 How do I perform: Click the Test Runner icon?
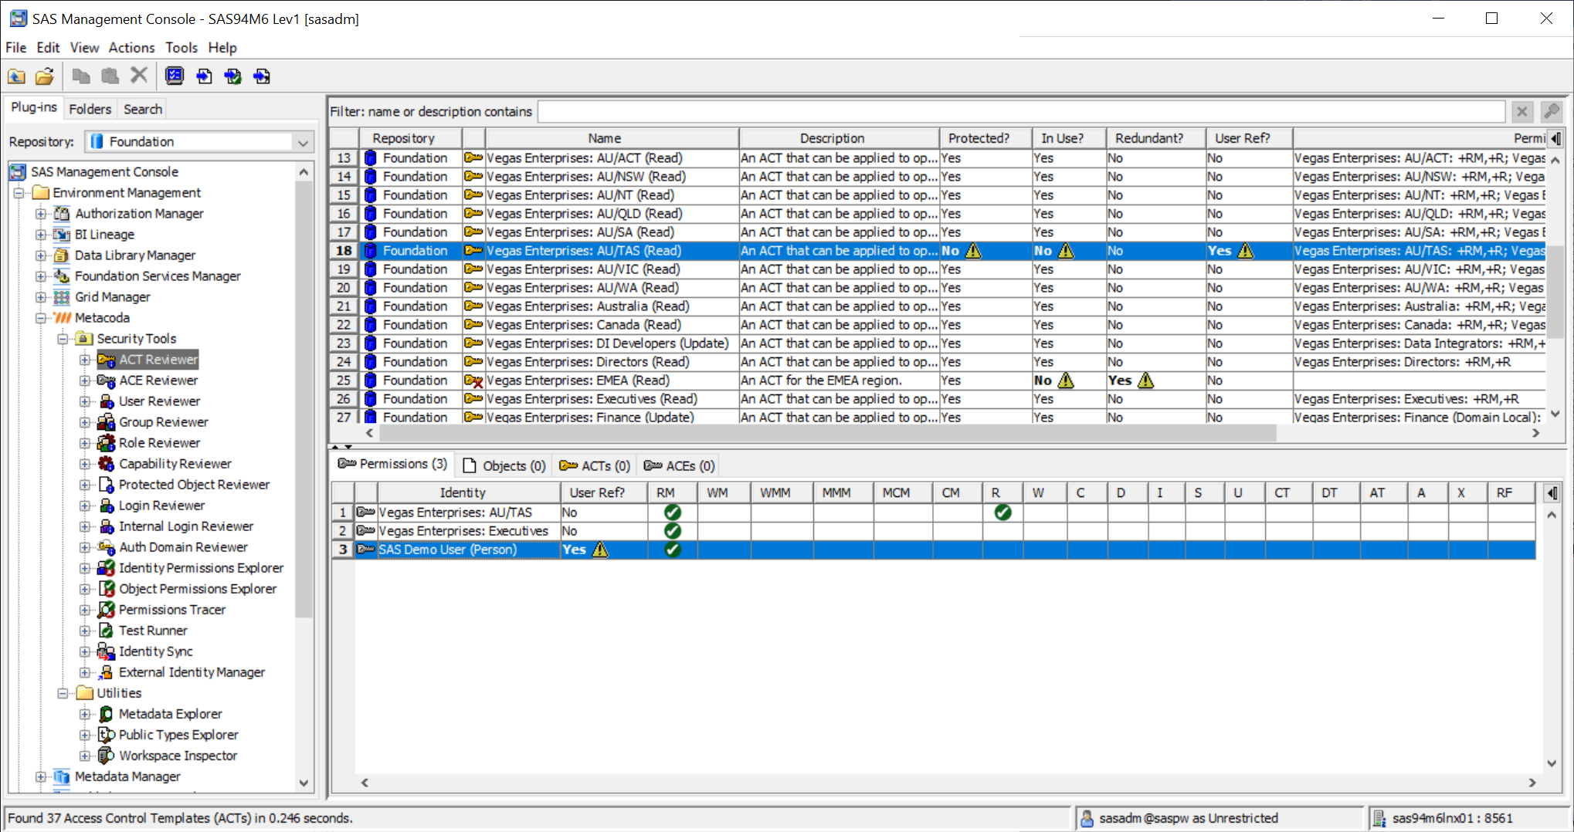(x=107, y=631)
